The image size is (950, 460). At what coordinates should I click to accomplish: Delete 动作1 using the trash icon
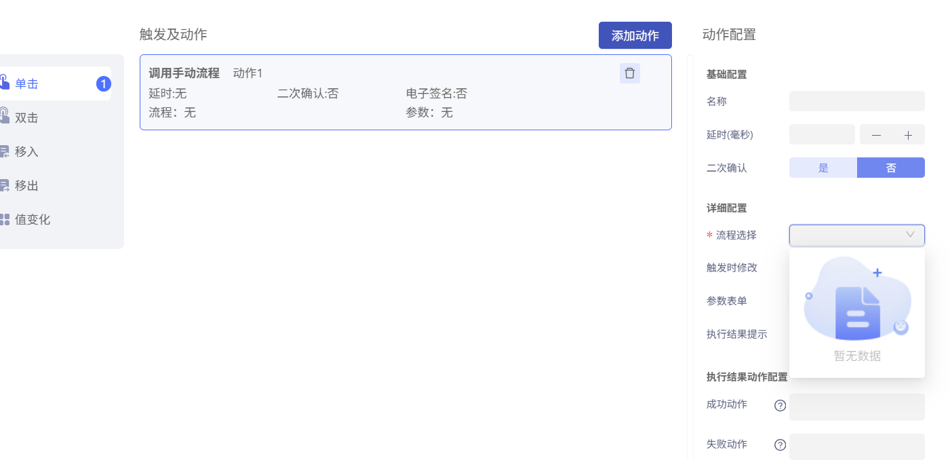click(x=629, y=73)
